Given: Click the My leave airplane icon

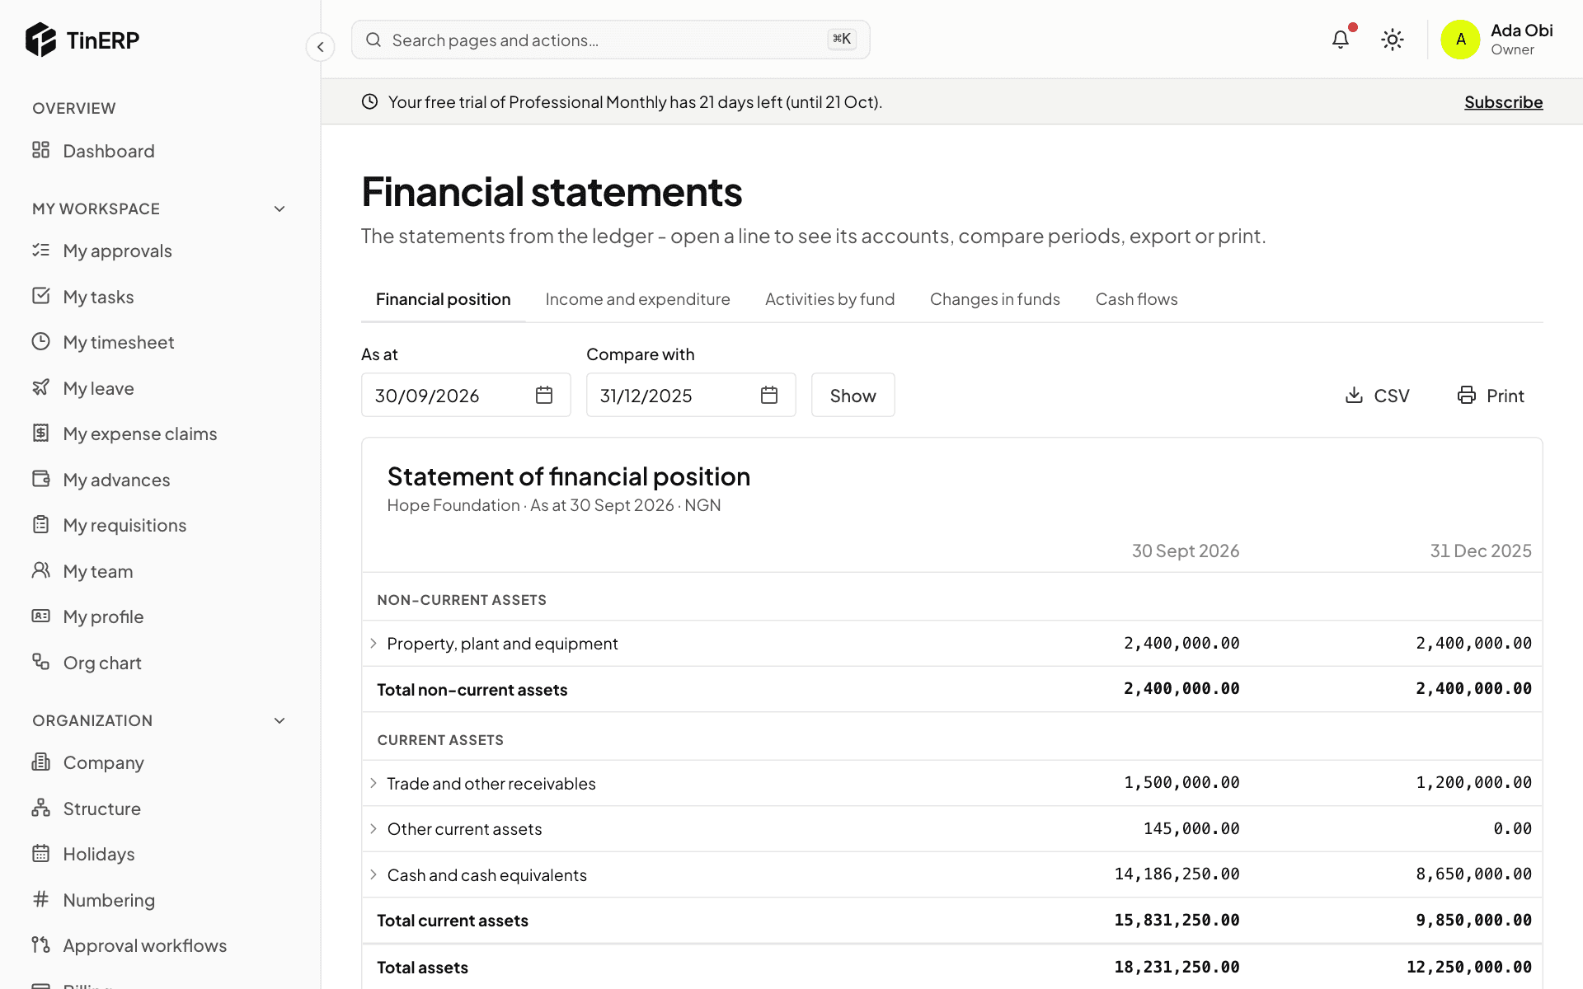Looking at the screenshot, I should [x=41, y=387].
